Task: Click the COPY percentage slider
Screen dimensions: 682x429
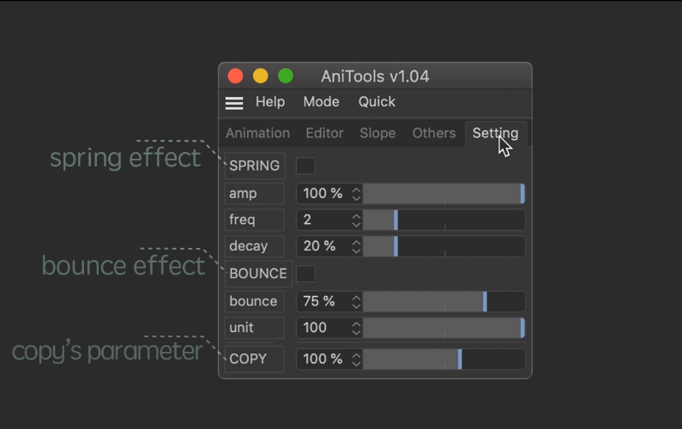Action: (444, 360)
